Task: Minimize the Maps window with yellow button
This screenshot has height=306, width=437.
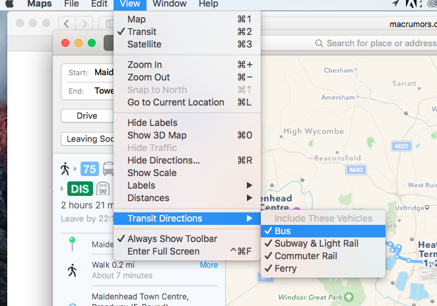Action: point(79,43)
